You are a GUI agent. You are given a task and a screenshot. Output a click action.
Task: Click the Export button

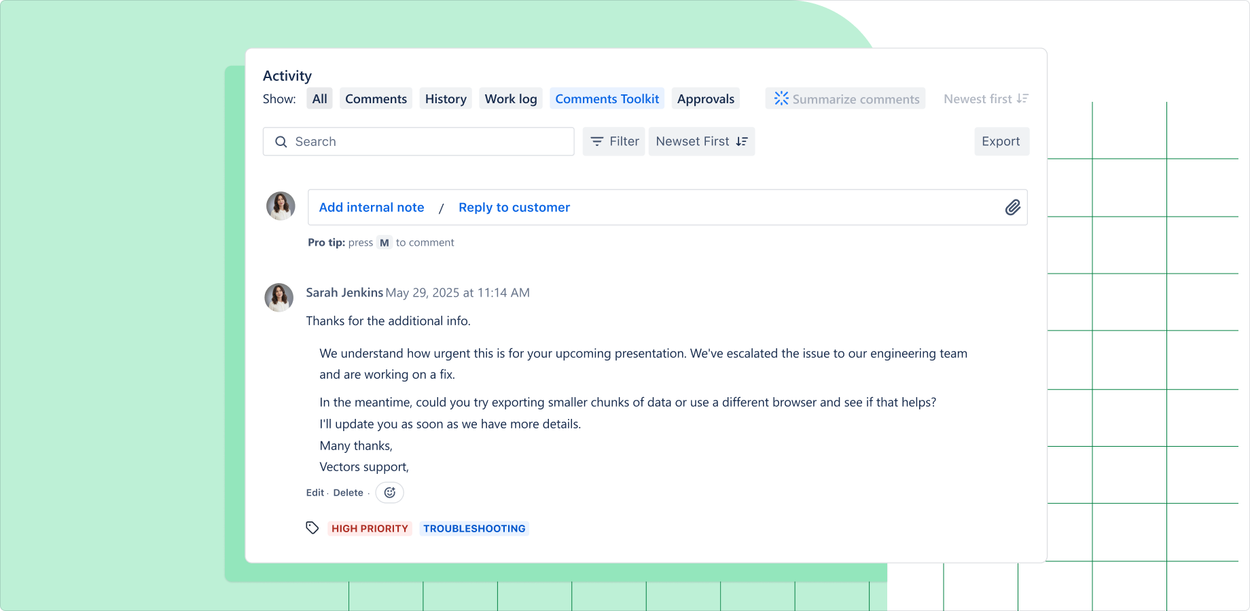tap(1001, 141)
